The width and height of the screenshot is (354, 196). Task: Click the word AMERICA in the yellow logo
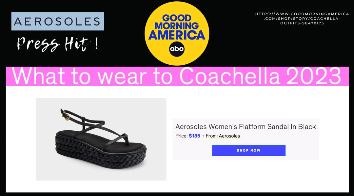pyautogui.click(x=177, y=35)
